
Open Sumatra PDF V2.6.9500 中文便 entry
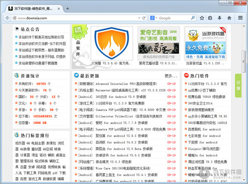[x=131, y=110]
